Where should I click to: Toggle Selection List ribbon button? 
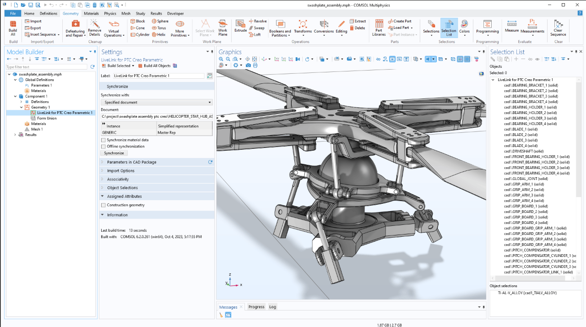pyautogui.click(x=449, y=28)
